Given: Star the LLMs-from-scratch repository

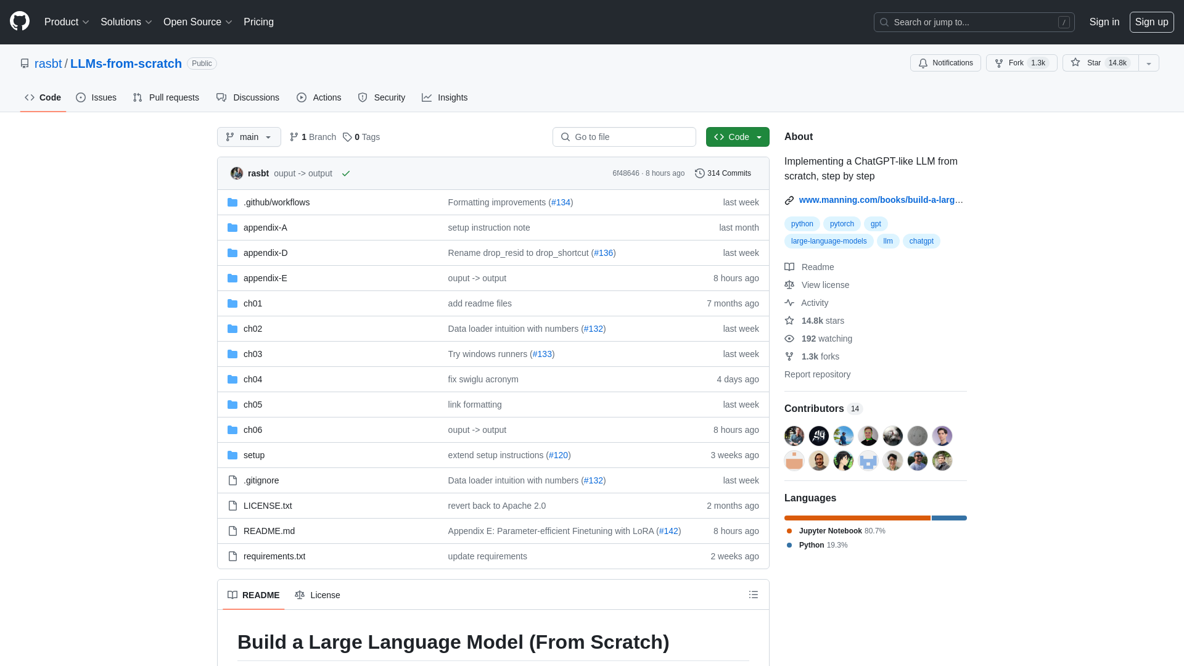Looking at the screenshot, I should 1100,63.
